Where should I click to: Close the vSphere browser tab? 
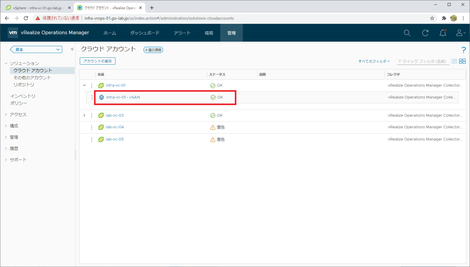(69, 8)
